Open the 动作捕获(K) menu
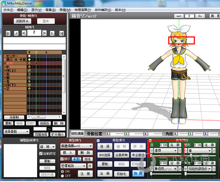Viewport: 220px width, 182px height. coord(103,10)
